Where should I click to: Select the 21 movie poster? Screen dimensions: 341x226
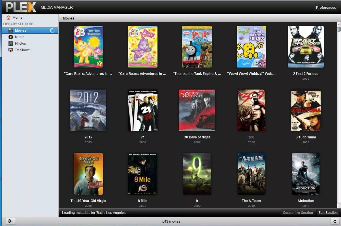click(x=142, y=110)
